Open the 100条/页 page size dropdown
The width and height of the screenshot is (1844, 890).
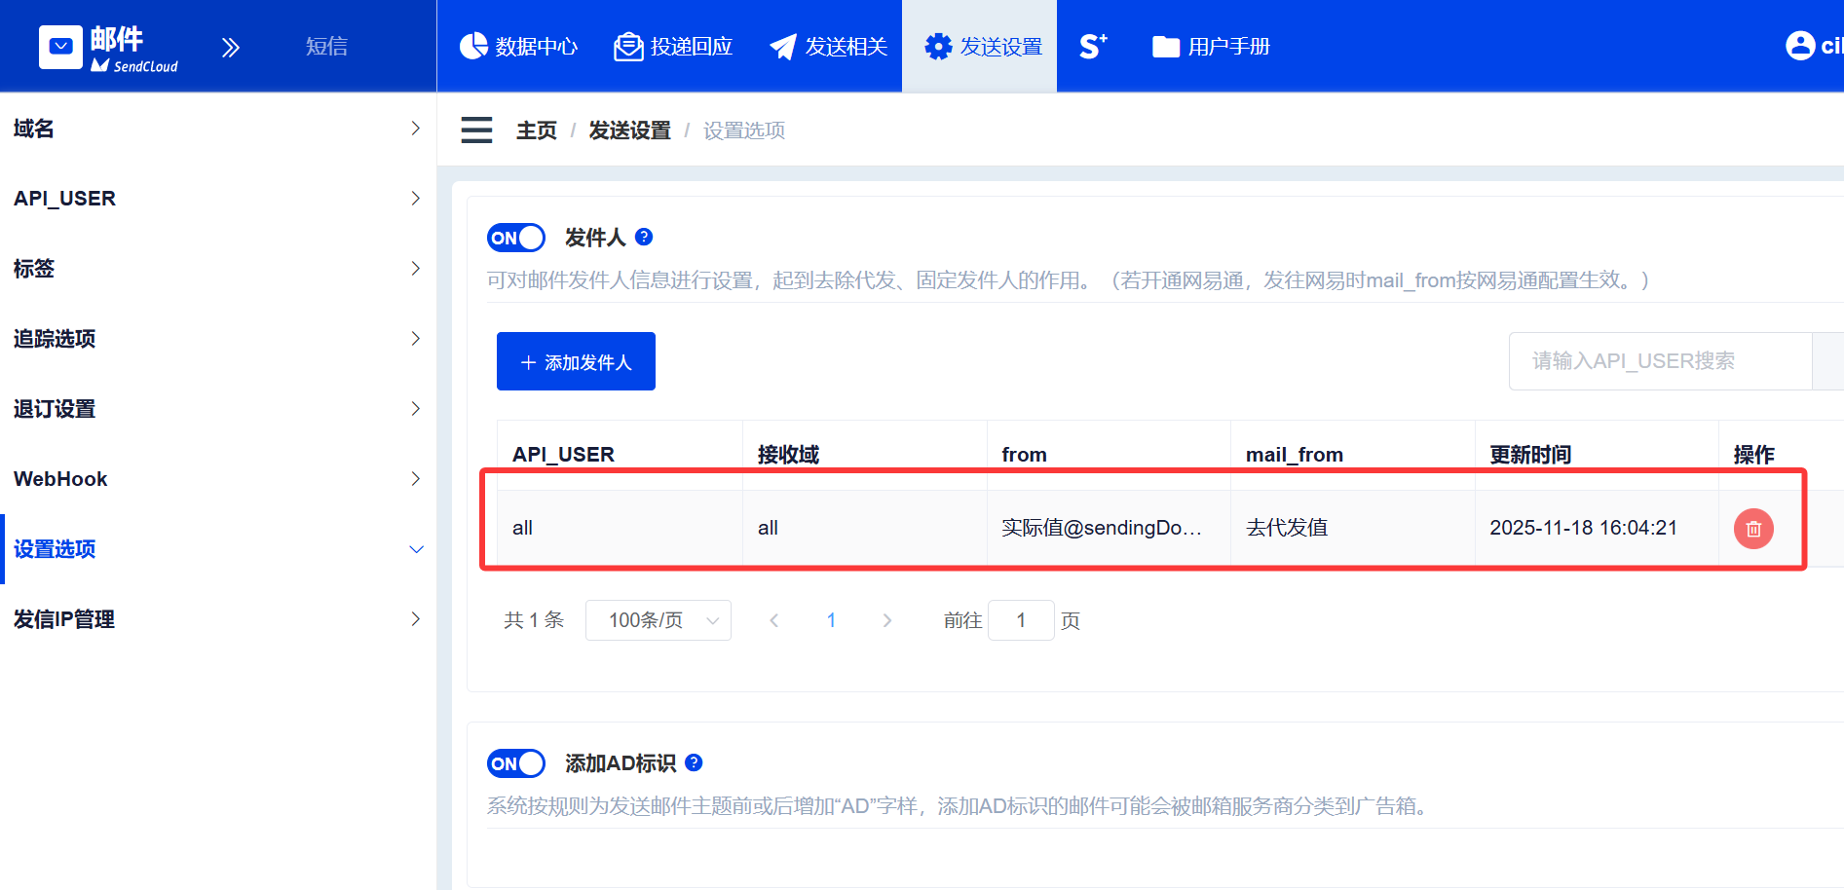[659, 620]
